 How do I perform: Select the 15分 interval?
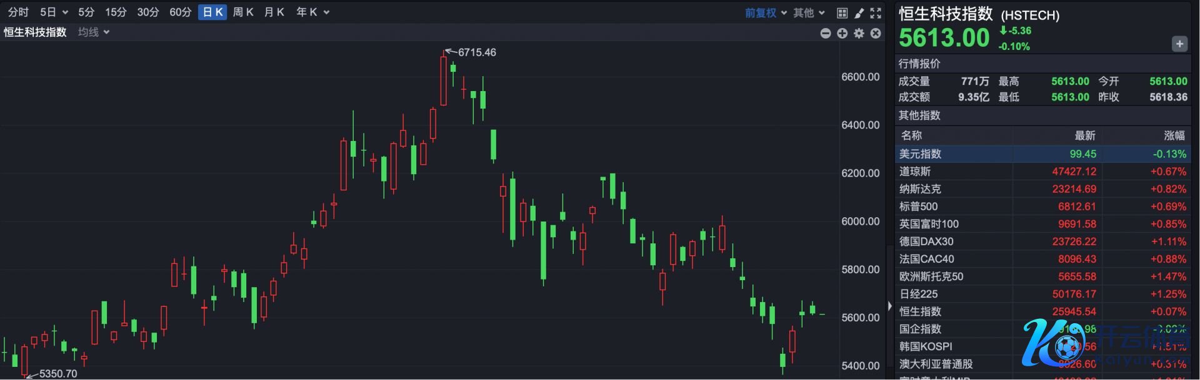(116, 12)
